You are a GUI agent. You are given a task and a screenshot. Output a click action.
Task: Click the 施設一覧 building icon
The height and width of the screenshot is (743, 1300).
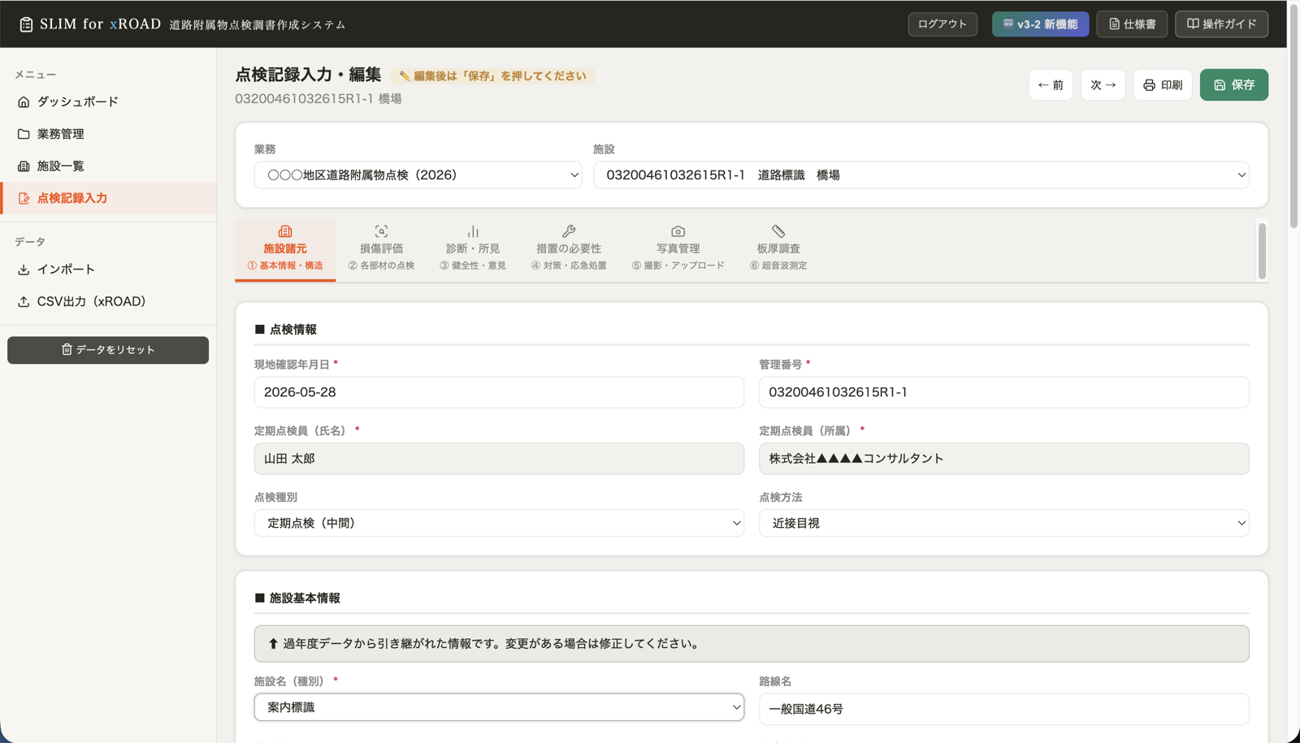pos(24,166)
